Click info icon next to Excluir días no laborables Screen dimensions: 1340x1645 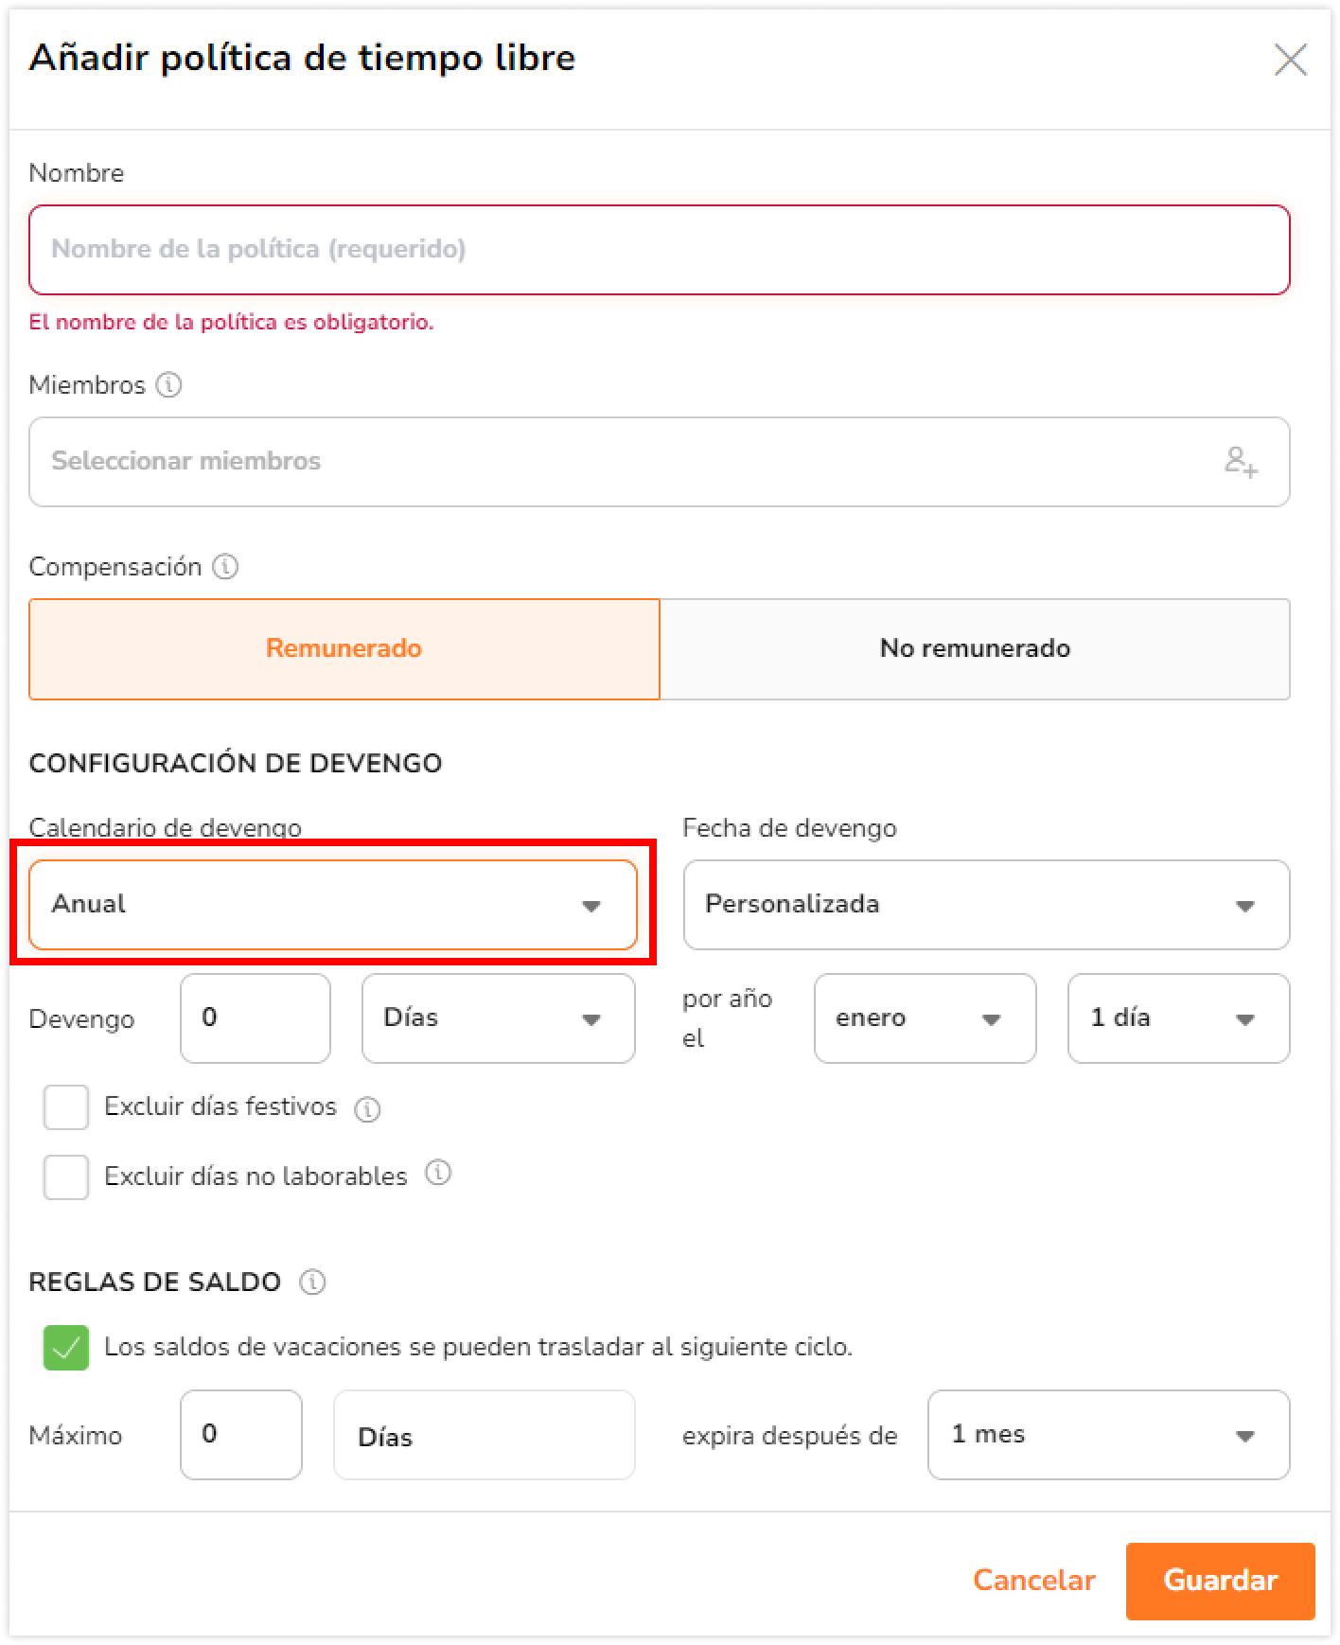[x=438, y=1174]
